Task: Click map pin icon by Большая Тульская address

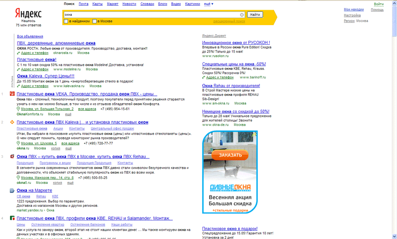Action: (x=18, y=109)
